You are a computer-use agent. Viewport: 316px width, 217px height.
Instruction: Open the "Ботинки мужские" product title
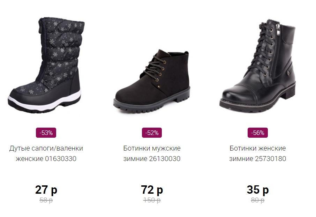[x=152, y=148]
